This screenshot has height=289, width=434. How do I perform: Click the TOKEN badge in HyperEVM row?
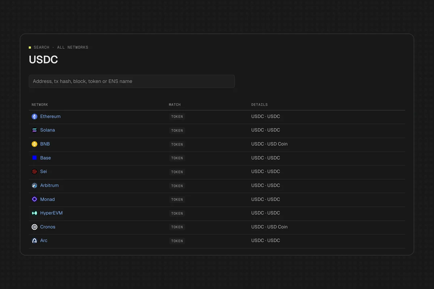pos(177,213)
